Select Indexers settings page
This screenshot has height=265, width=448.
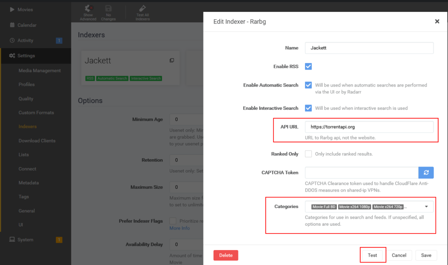(x=28, y=126)
